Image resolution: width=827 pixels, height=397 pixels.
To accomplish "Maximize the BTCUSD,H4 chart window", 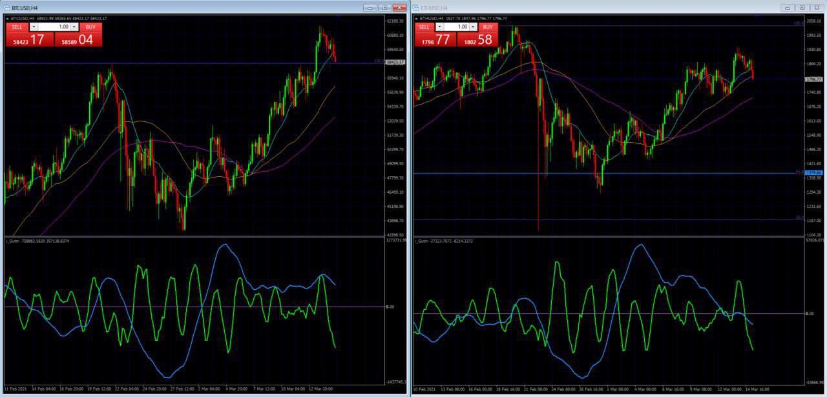I will pos(384,8).
